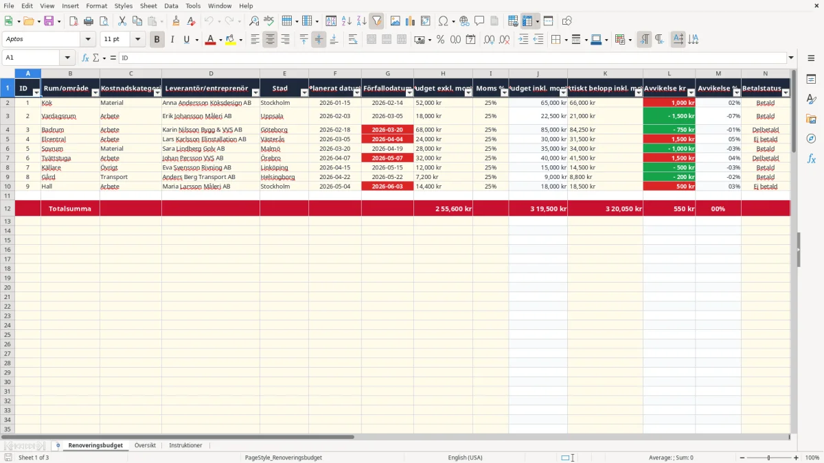Open filter dropdown for Betalstatus column
This screenshot has height=463, width=824.
786,93
